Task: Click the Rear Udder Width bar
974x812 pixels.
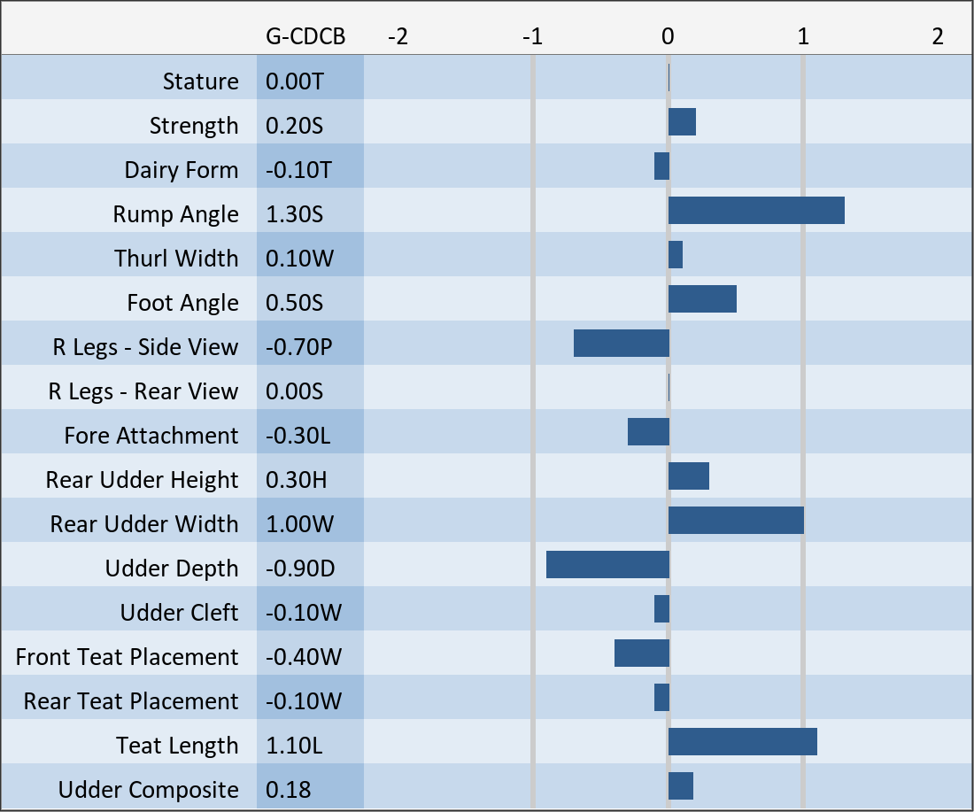Action: click(x=736, y=521)
